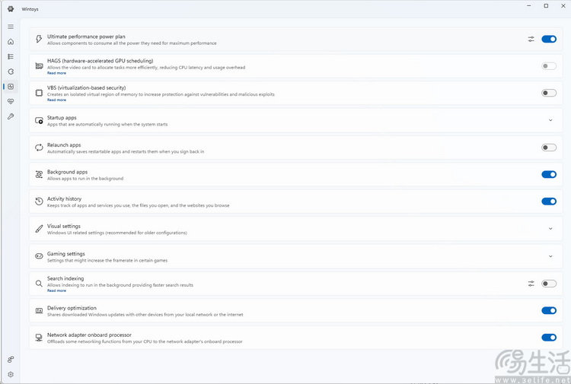This screenshot has width=571, height=384.
Task: Turn off Background apps switch
Action: (548, 174)
